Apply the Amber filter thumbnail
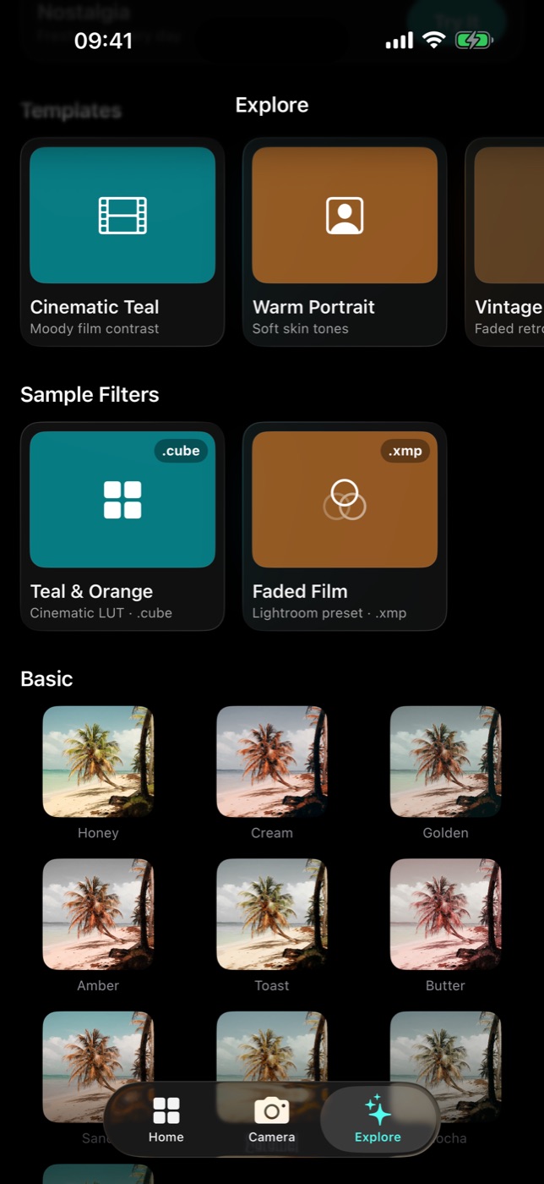 (98, 914)
